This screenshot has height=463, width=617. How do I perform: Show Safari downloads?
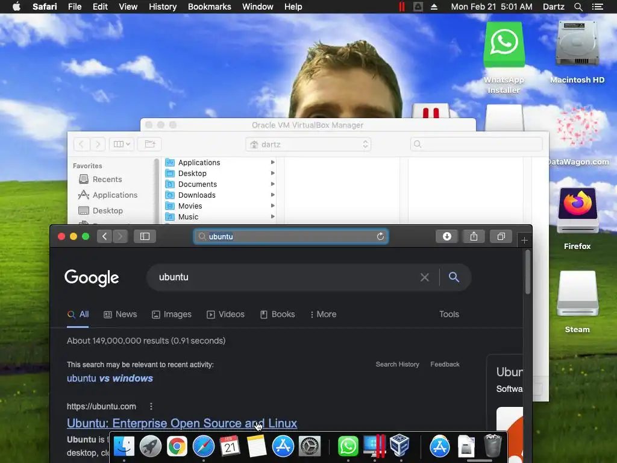click(446, 236)
